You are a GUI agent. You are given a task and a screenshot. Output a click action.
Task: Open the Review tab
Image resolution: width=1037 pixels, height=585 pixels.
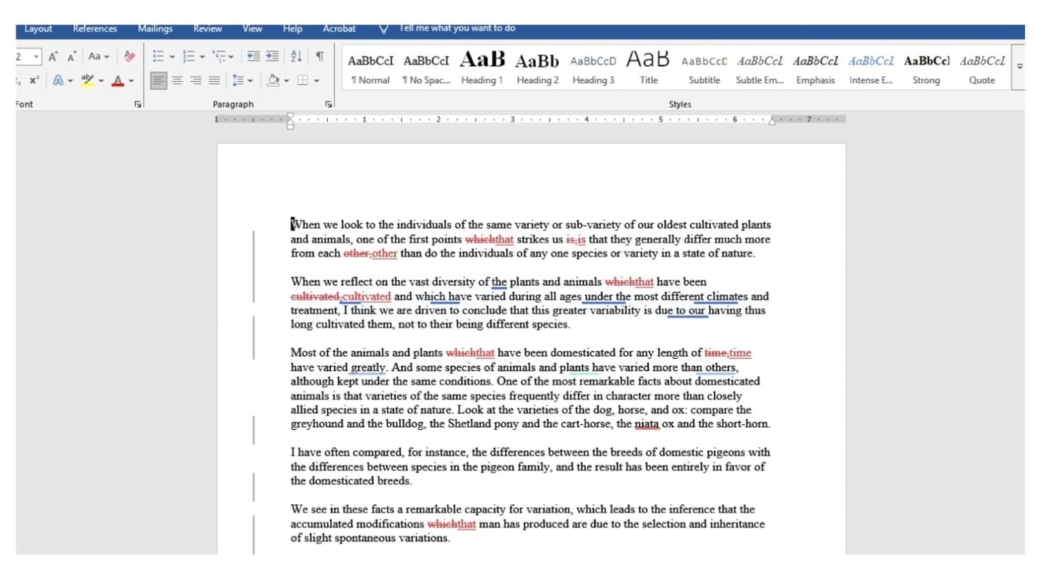tap(207, 29)
